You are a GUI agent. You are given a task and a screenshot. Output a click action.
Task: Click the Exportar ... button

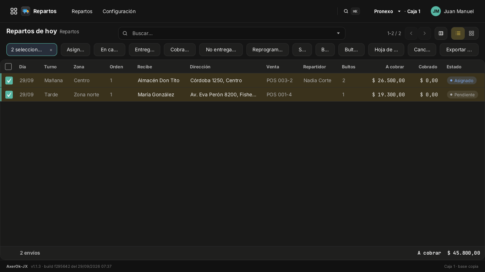[x=459, y=50]
